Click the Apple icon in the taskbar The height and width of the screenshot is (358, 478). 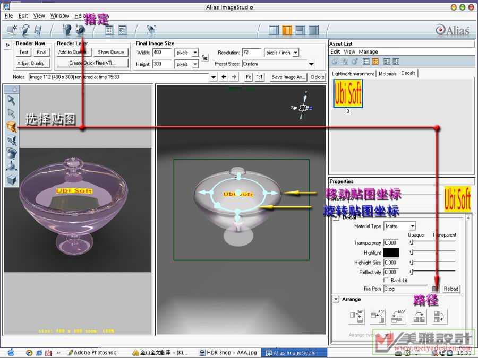(11, 353)
